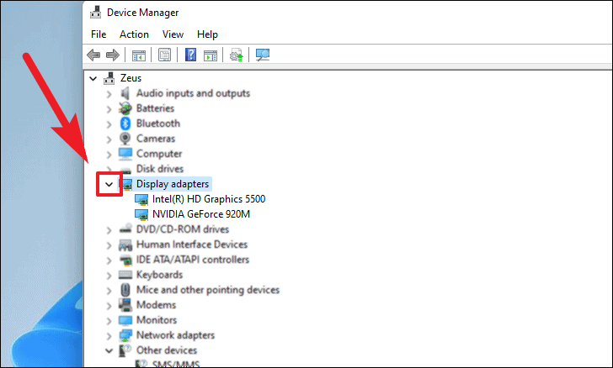Expand the Human Interface Devices chevron
Screen dimensions: 613x368
[109, 245]
